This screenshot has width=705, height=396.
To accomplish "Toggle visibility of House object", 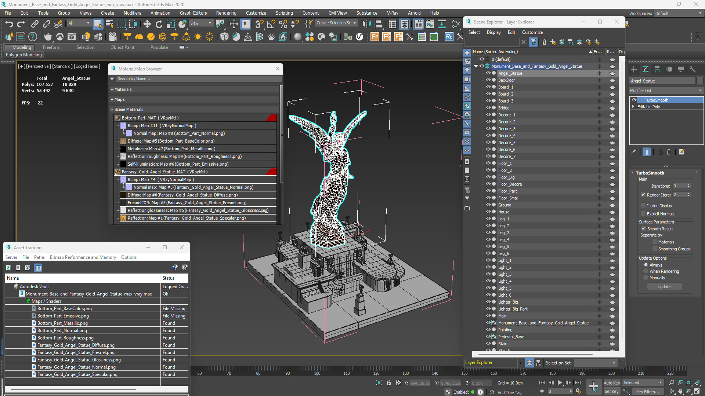I will 488,212.
